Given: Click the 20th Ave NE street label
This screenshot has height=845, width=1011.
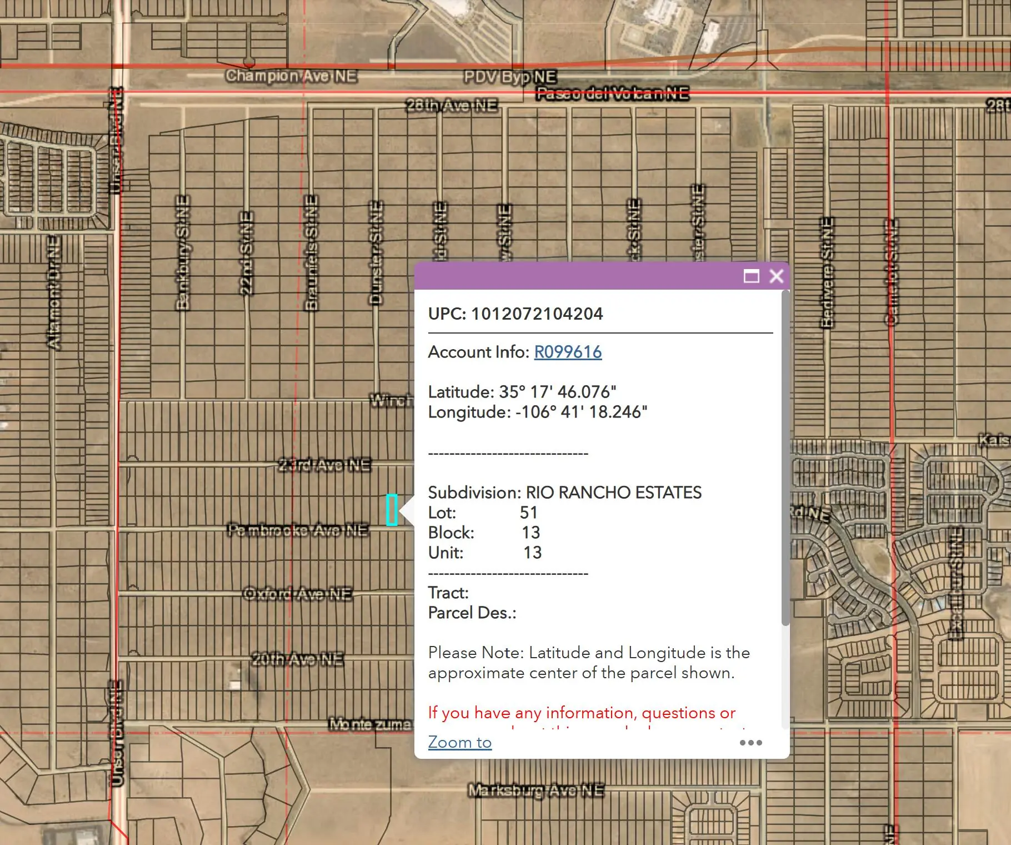Looking at the screenshot, I should click(297, 659).
